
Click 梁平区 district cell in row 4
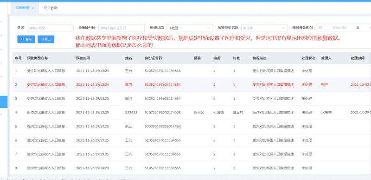[199, 112]
